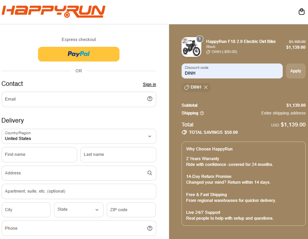Show the Email field help icon
Image resolution: width=308 pixels, height=239 pixels.
[150, 99]
